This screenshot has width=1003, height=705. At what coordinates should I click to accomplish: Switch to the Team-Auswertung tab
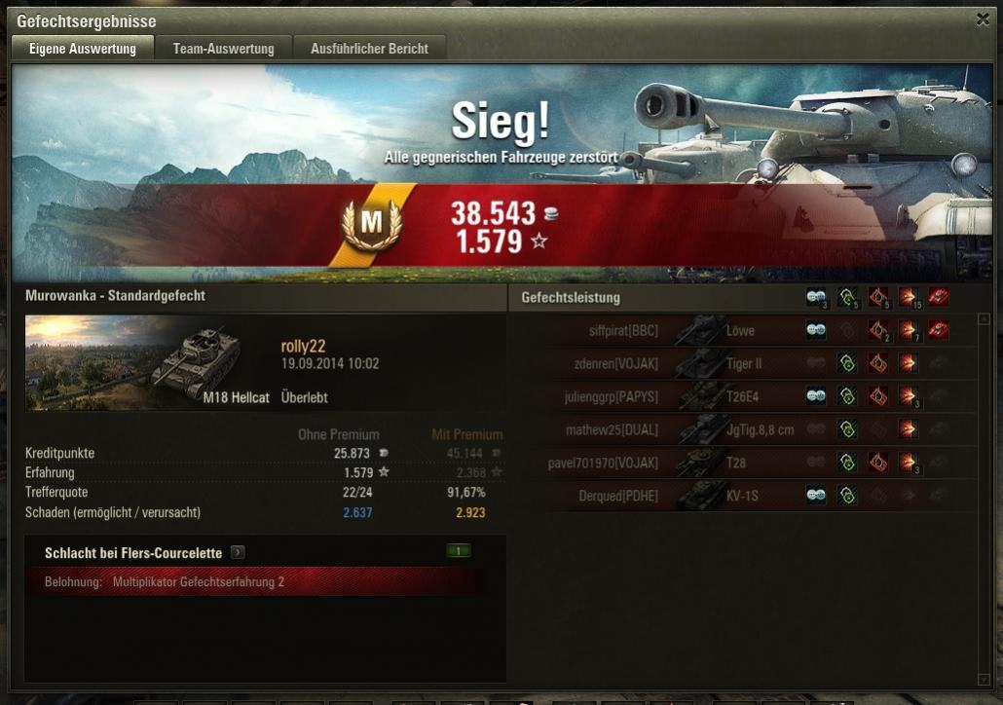(223, 49)
